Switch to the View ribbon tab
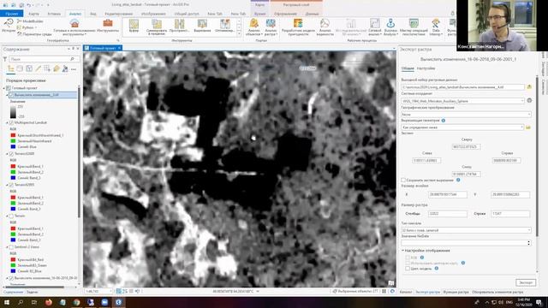 [x=93, y=14]
